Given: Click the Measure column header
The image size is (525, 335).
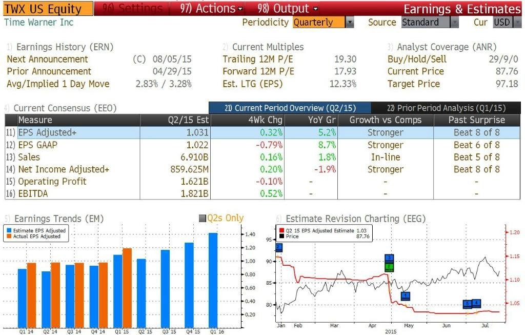Looking at the screenshot, I should click(78, 120).
